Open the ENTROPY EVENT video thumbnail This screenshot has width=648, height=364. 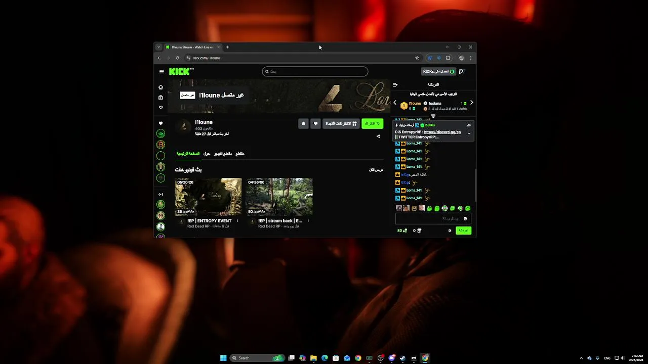(208, 197)
